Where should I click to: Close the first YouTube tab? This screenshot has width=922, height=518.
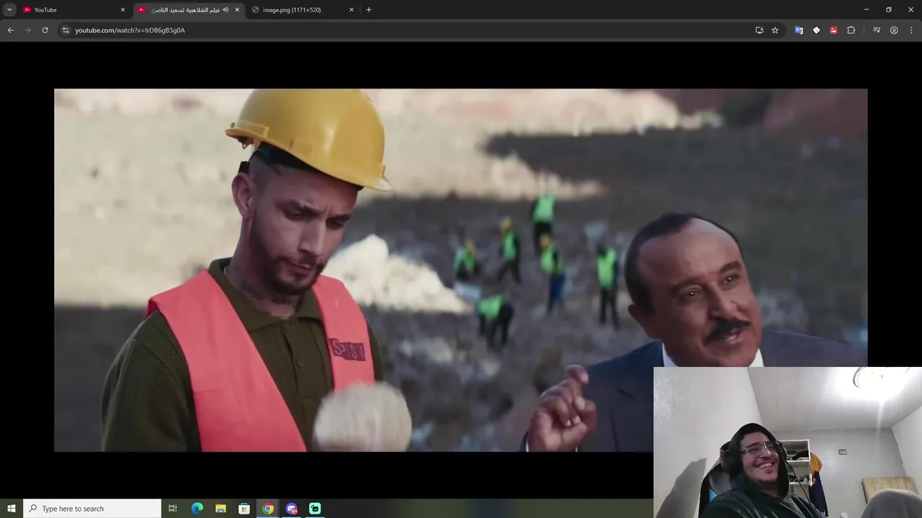pyautogui.click(x=122, y=9)
